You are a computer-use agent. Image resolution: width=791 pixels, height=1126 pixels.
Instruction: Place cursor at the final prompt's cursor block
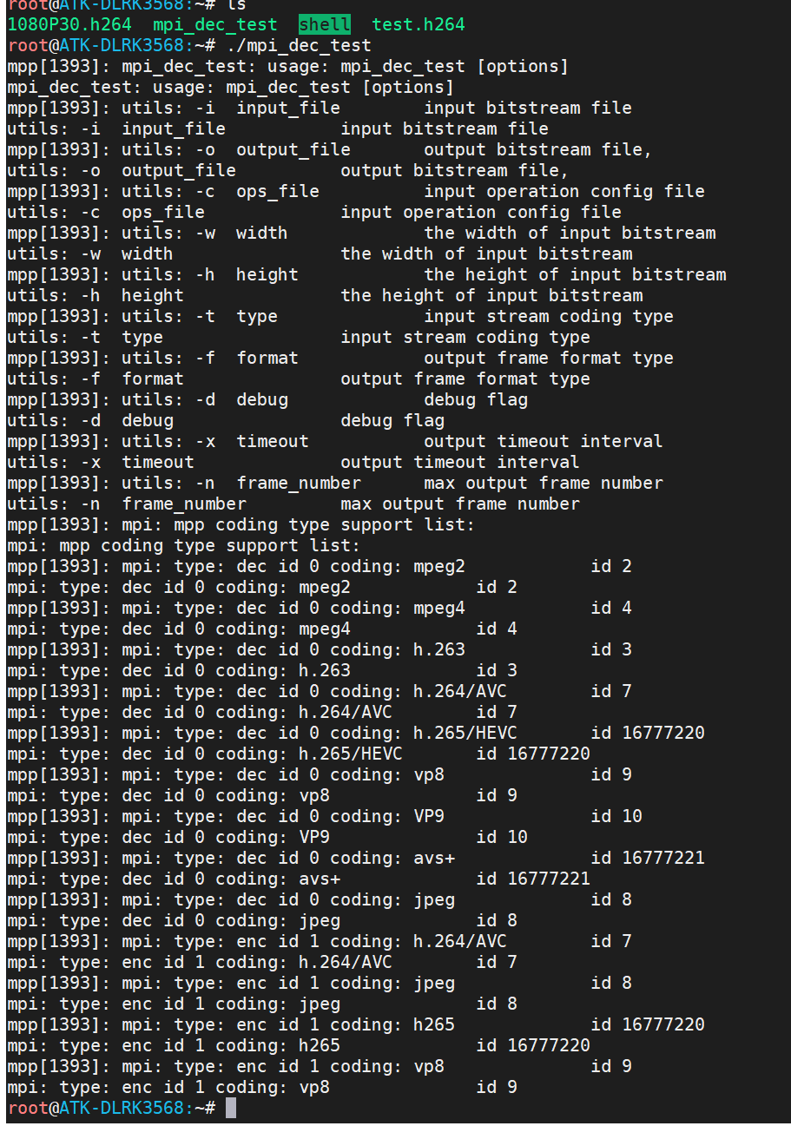click(230, 1108)
